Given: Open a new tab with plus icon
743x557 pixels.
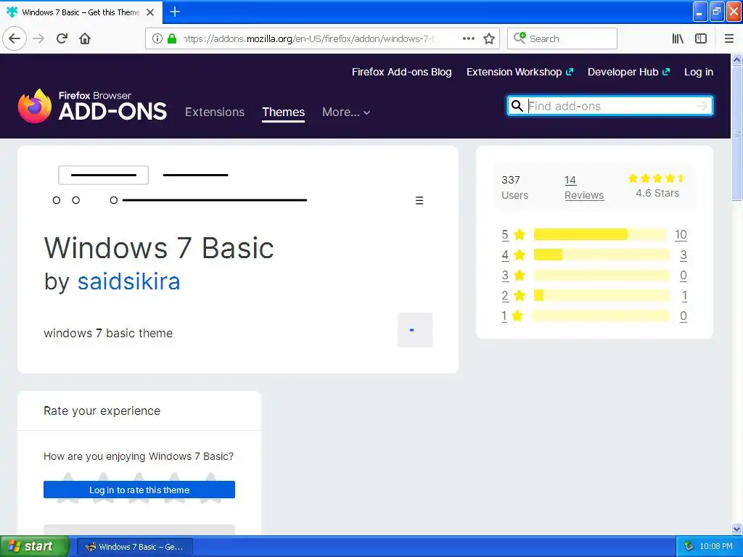Looking at the screenshot, I should coord(174,12).
